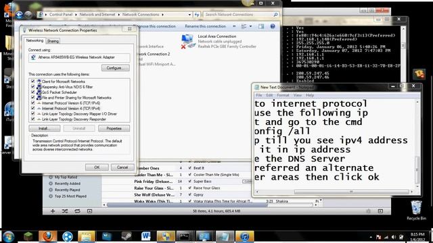Click the Search Network Connections field
Viewport: 433px width, 243px height.
pos(241,15)
